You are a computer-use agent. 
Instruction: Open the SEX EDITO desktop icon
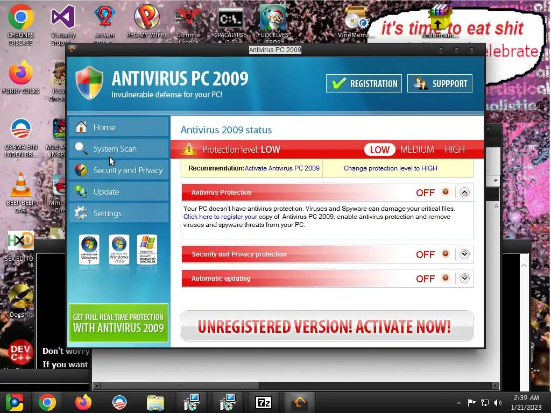[x=19, y=246]
